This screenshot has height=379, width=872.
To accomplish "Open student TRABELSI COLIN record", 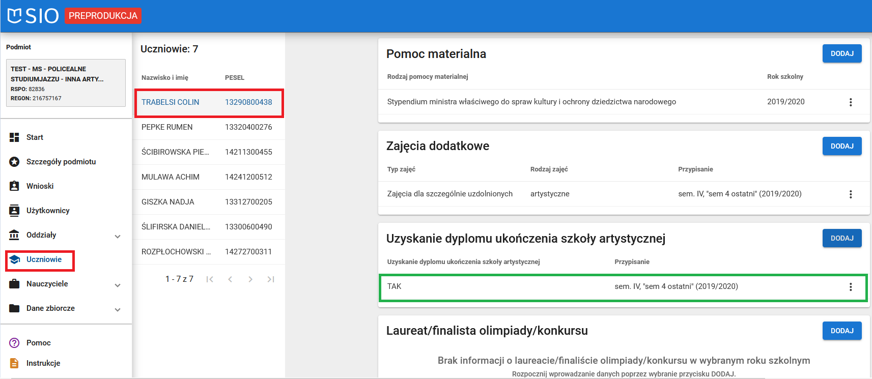I will [x=171, y=102].
